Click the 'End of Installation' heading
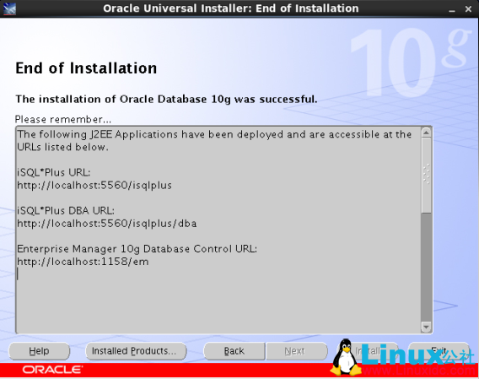This screenshot has height=379, width=479. [x=86, y=68]
